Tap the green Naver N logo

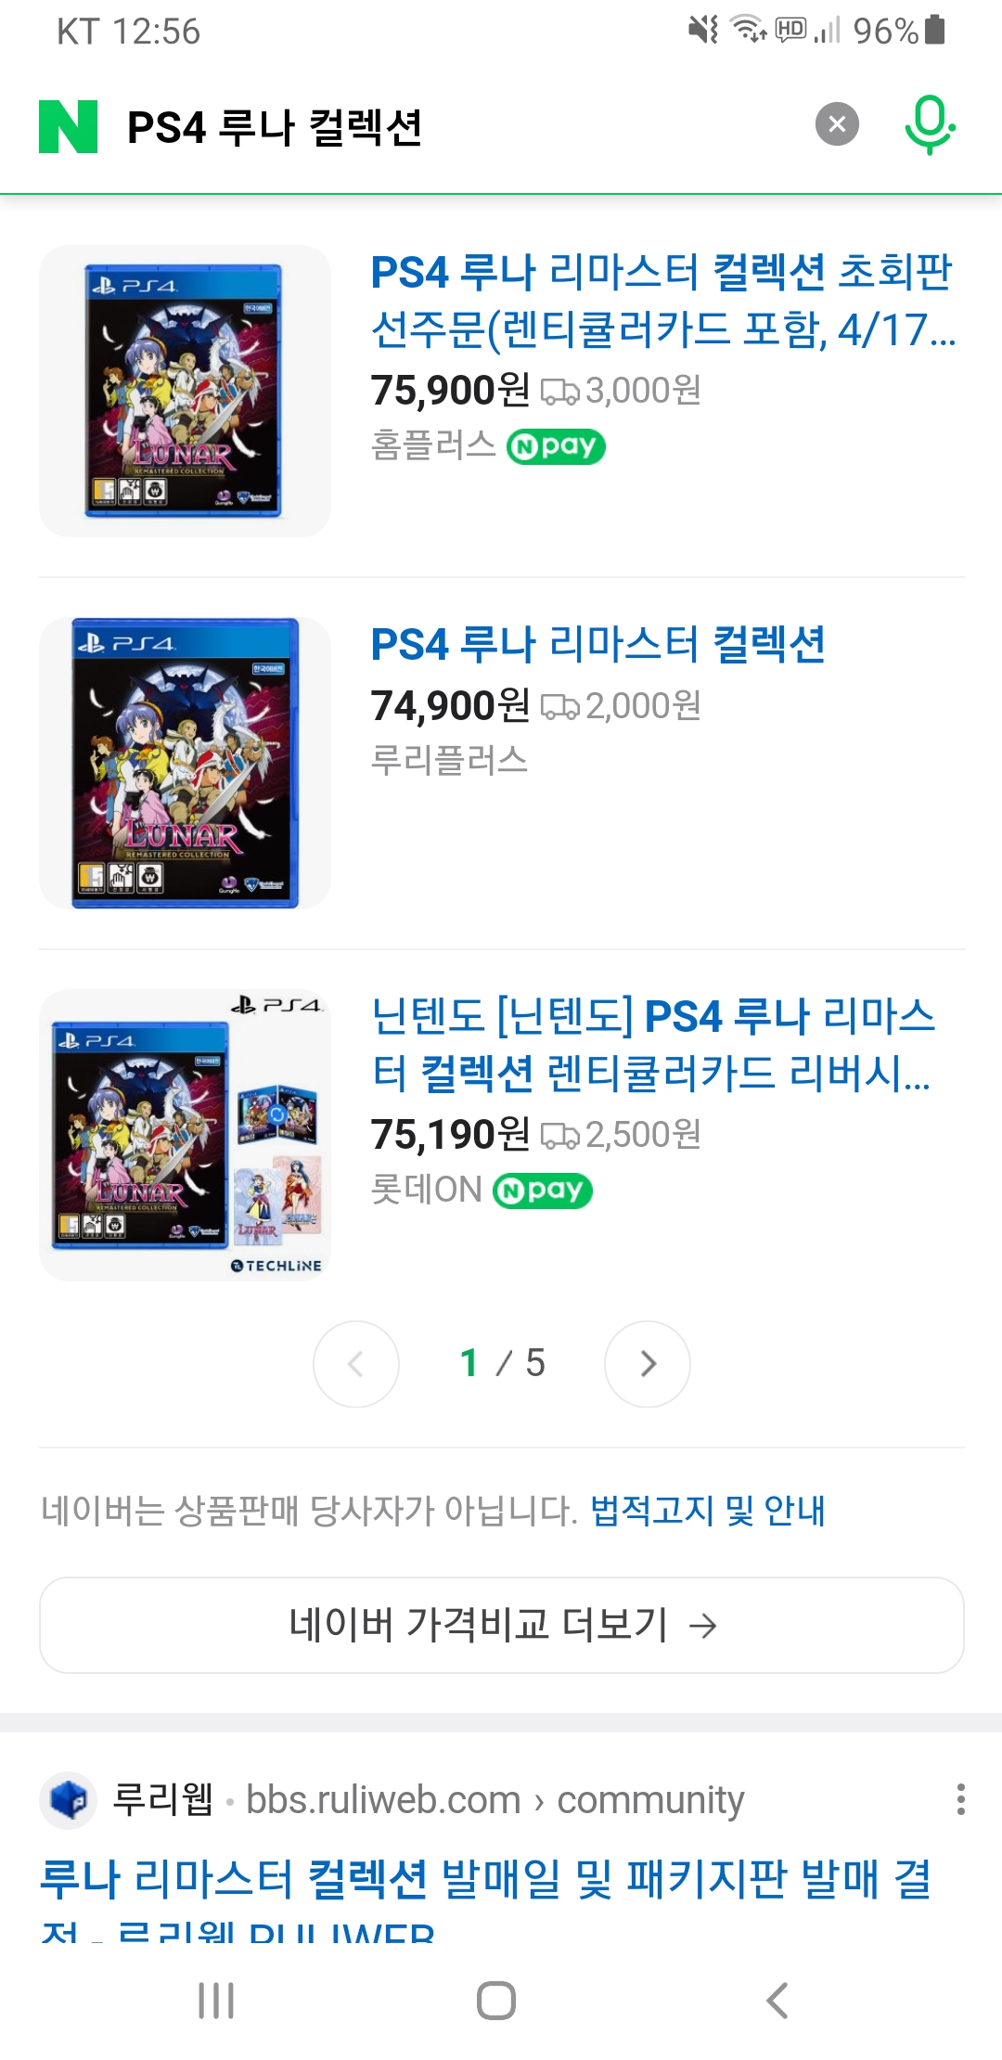(x=68, y=126)
